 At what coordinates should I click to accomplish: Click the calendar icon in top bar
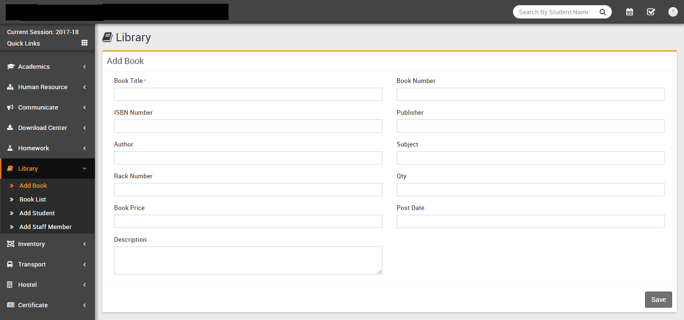629,12
